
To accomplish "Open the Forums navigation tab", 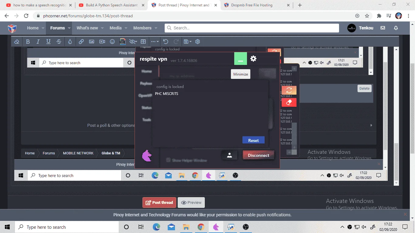I will tap(57, 28).
